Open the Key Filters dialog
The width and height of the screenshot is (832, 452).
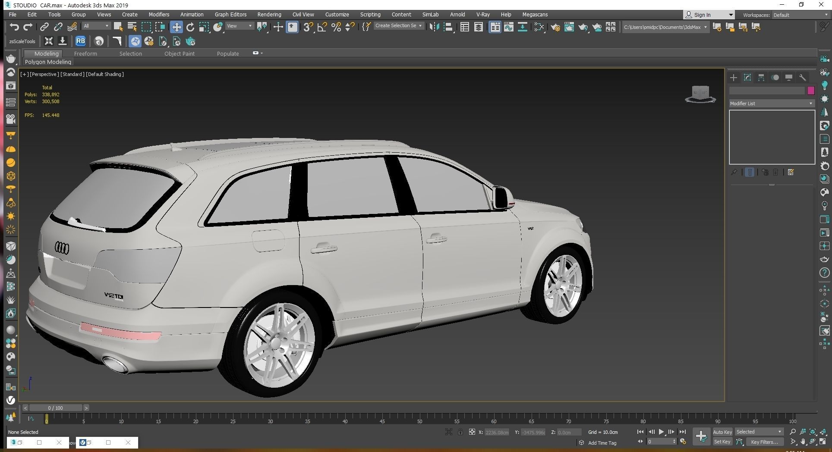pyautogui.click(x=764, y=442)
